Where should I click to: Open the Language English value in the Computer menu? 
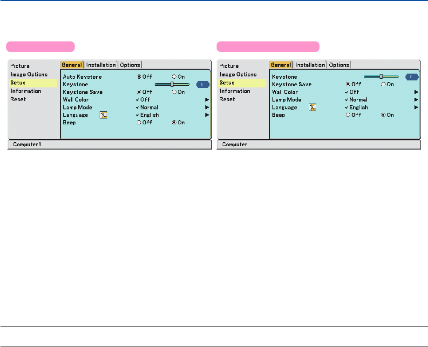356,107
